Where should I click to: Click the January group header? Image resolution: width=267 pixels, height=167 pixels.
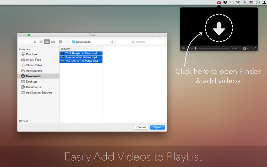coord(65,49)
